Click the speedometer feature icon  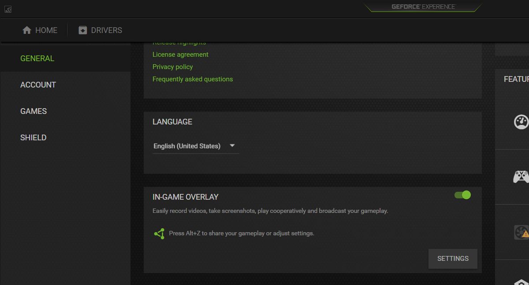pos(521,122)
